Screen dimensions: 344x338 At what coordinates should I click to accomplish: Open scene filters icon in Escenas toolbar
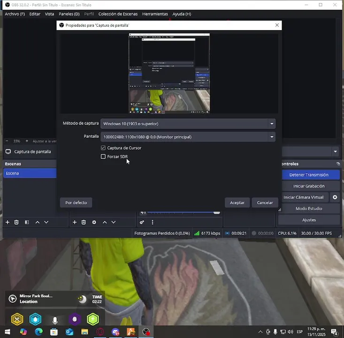[27, 223]
